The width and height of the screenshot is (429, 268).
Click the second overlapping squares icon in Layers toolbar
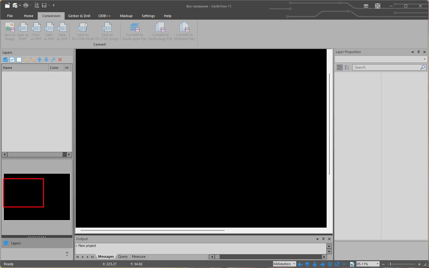click(x=33, y=60)
